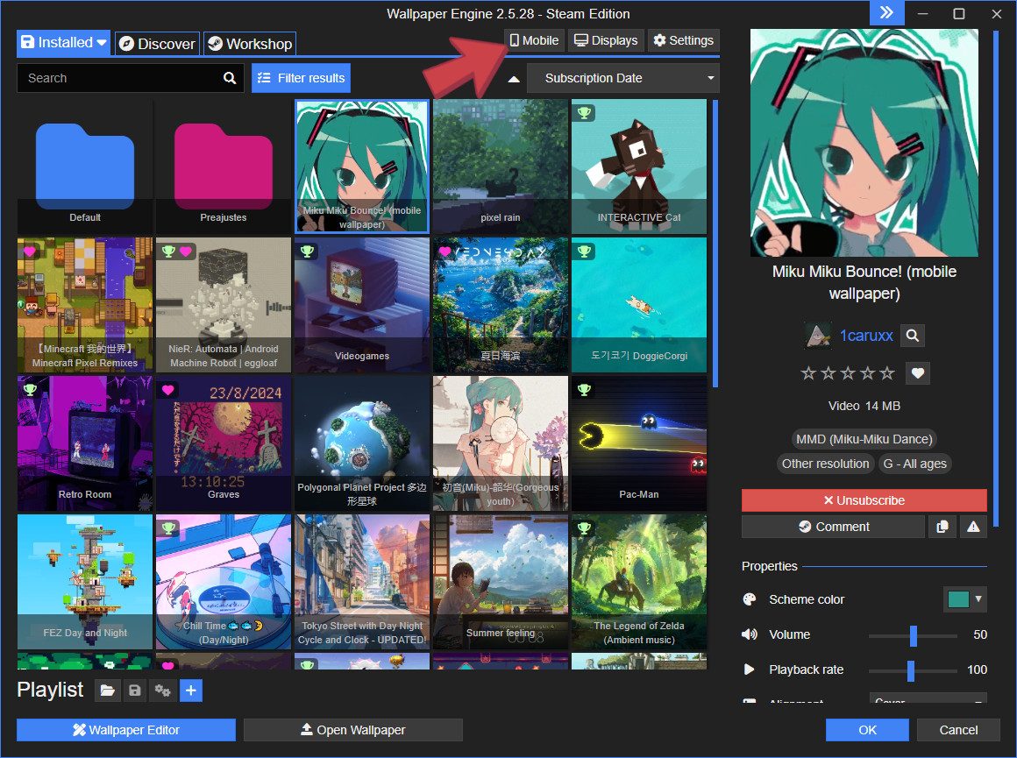This screenshot has width=1017, height=758.
Task: Select the pixel rain wallpaper
Action: 500,166
